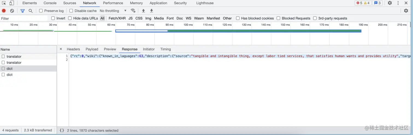Filter requests by Manifest type
413x135 pixels.
pyautogui.click(x=213, y=18)
